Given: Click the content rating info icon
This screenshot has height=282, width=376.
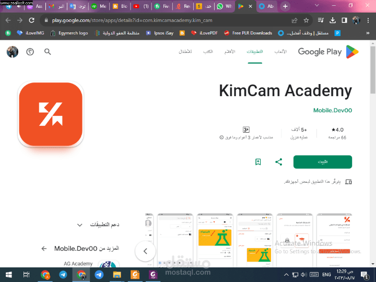Looking at the screenshot, I should tap(221, 137).
